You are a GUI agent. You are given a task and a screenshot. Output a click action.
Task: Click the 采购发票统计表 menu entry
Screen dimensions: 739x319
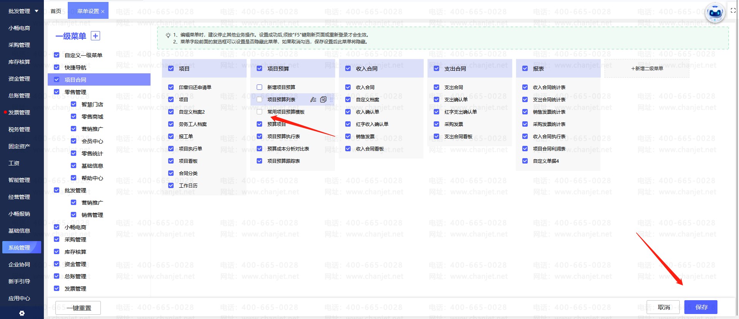[549, 124]
